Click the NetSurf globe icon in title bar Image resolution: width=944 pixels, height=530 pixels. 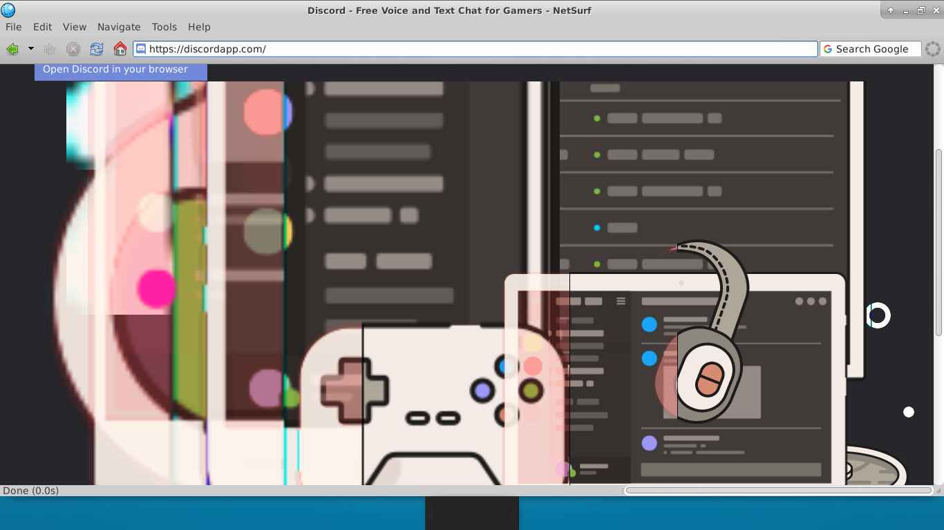(8, 10)
